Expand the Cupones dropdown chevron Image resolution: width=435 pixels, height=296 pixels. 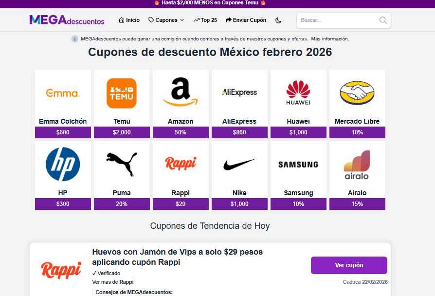182,20
